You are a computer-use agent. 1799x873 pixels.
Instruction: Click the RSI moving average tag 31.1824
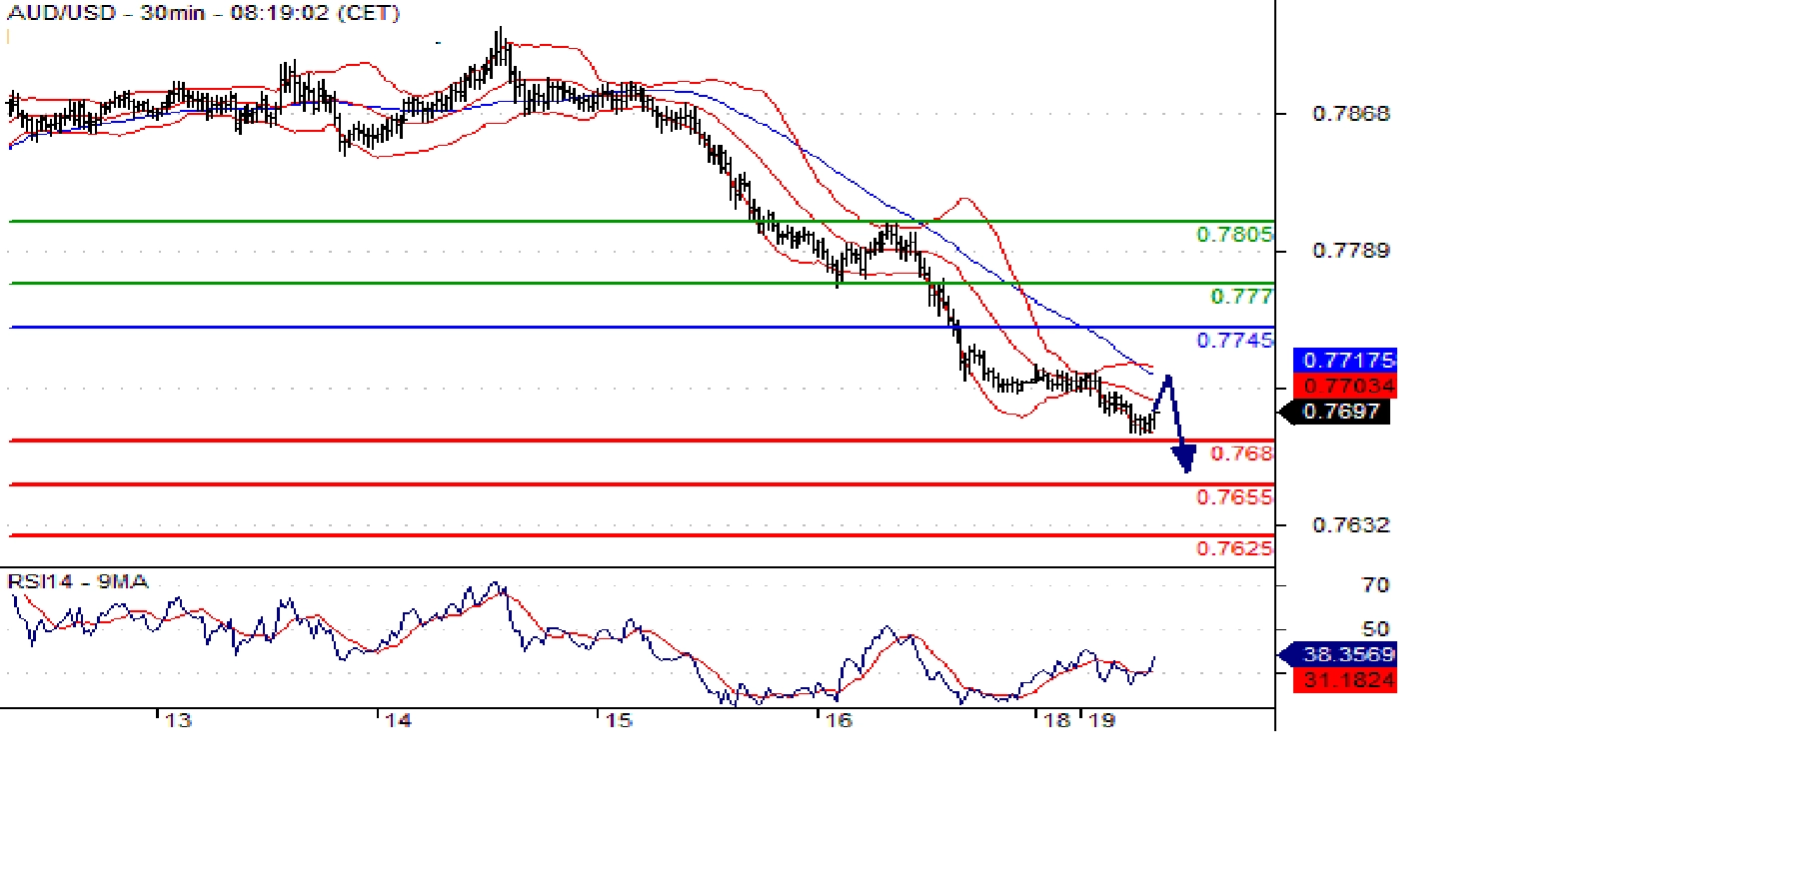click(1345, 680)
